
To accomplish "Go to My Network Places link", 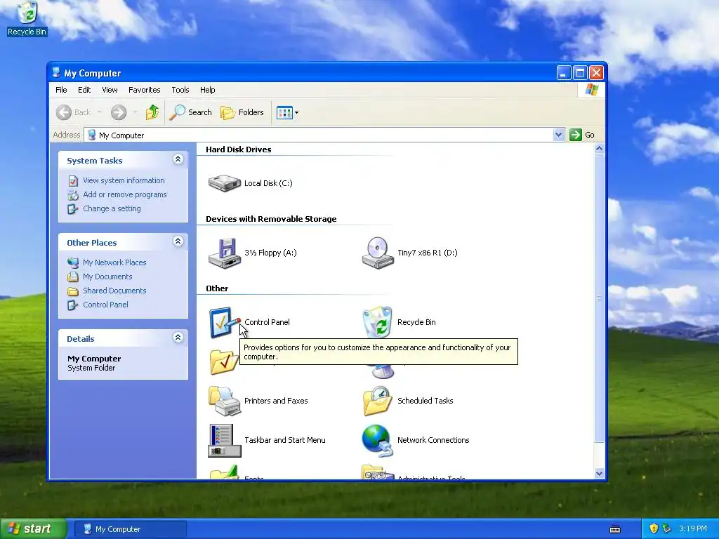I will 114,262.
